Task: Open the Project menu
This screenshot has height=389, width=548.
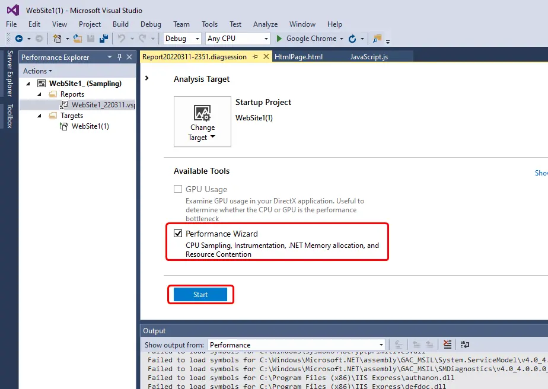Action: pyautogui.click(x=90, y=24)
